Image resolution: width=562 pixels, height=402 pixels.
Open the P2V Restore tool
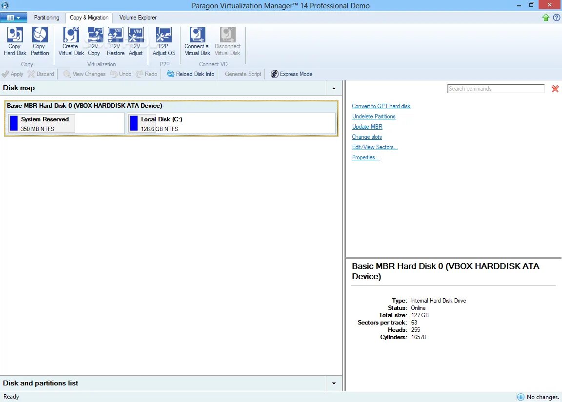[x=115, y=41]
